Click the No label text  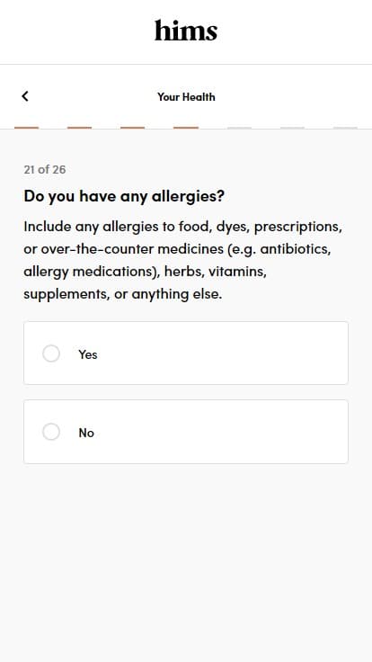[86, 433]
